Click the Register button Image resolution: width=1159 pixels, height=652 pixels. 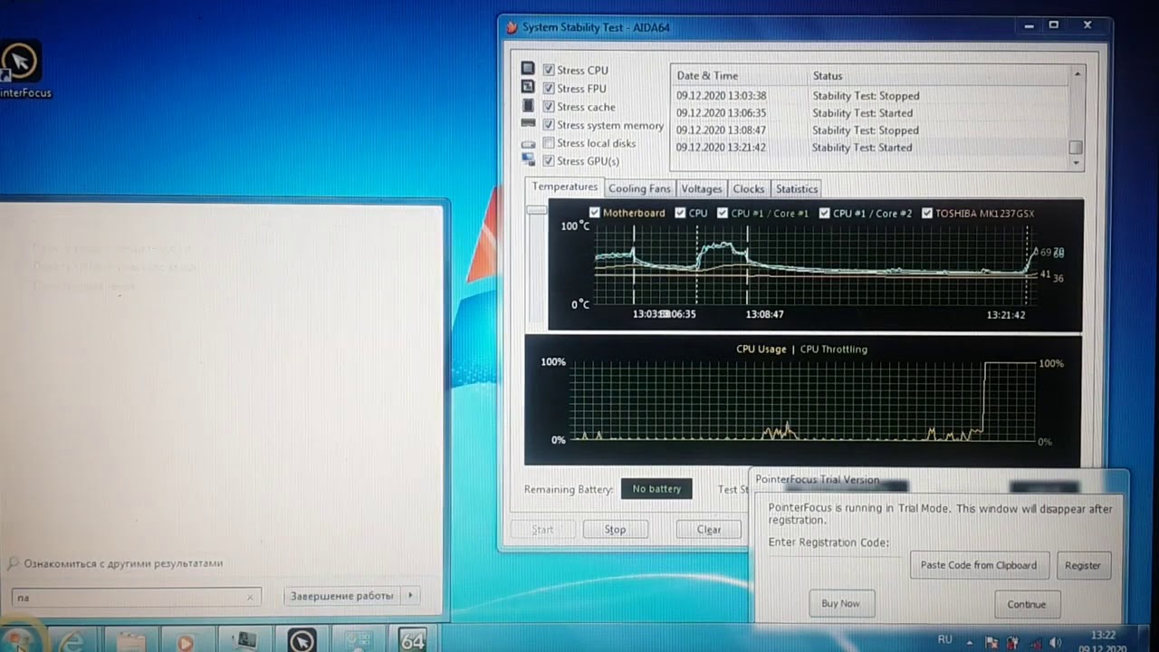[x=1083, y=565]
